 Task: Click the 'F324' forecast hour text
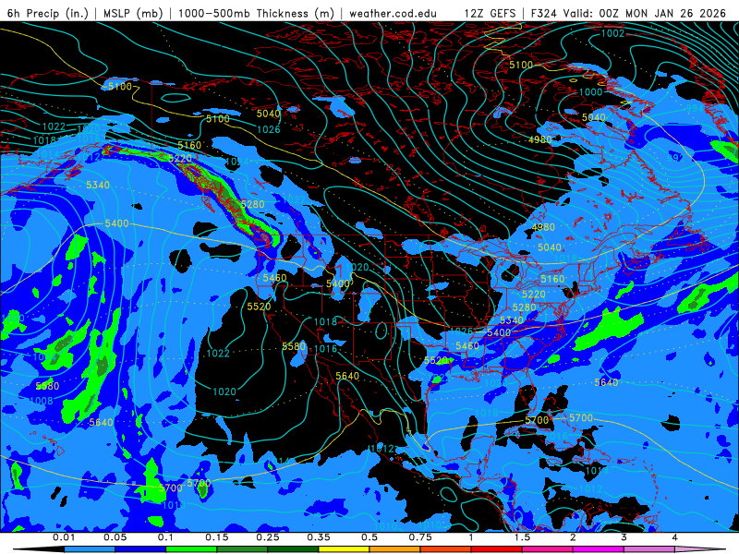544,13
